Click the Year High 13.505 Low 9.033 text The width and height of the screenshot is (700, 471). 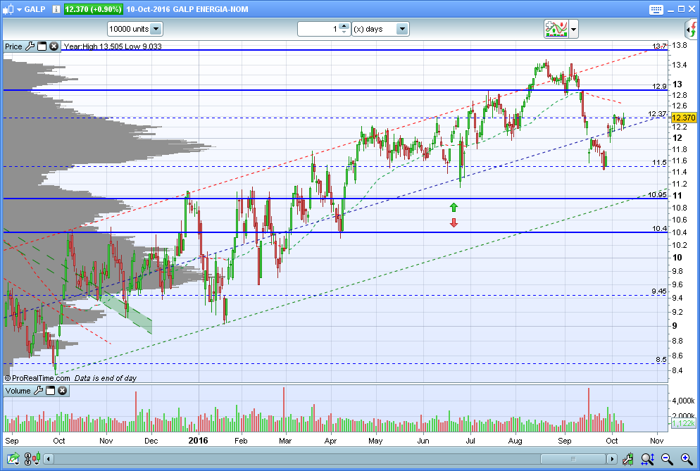tap(113, 46)
